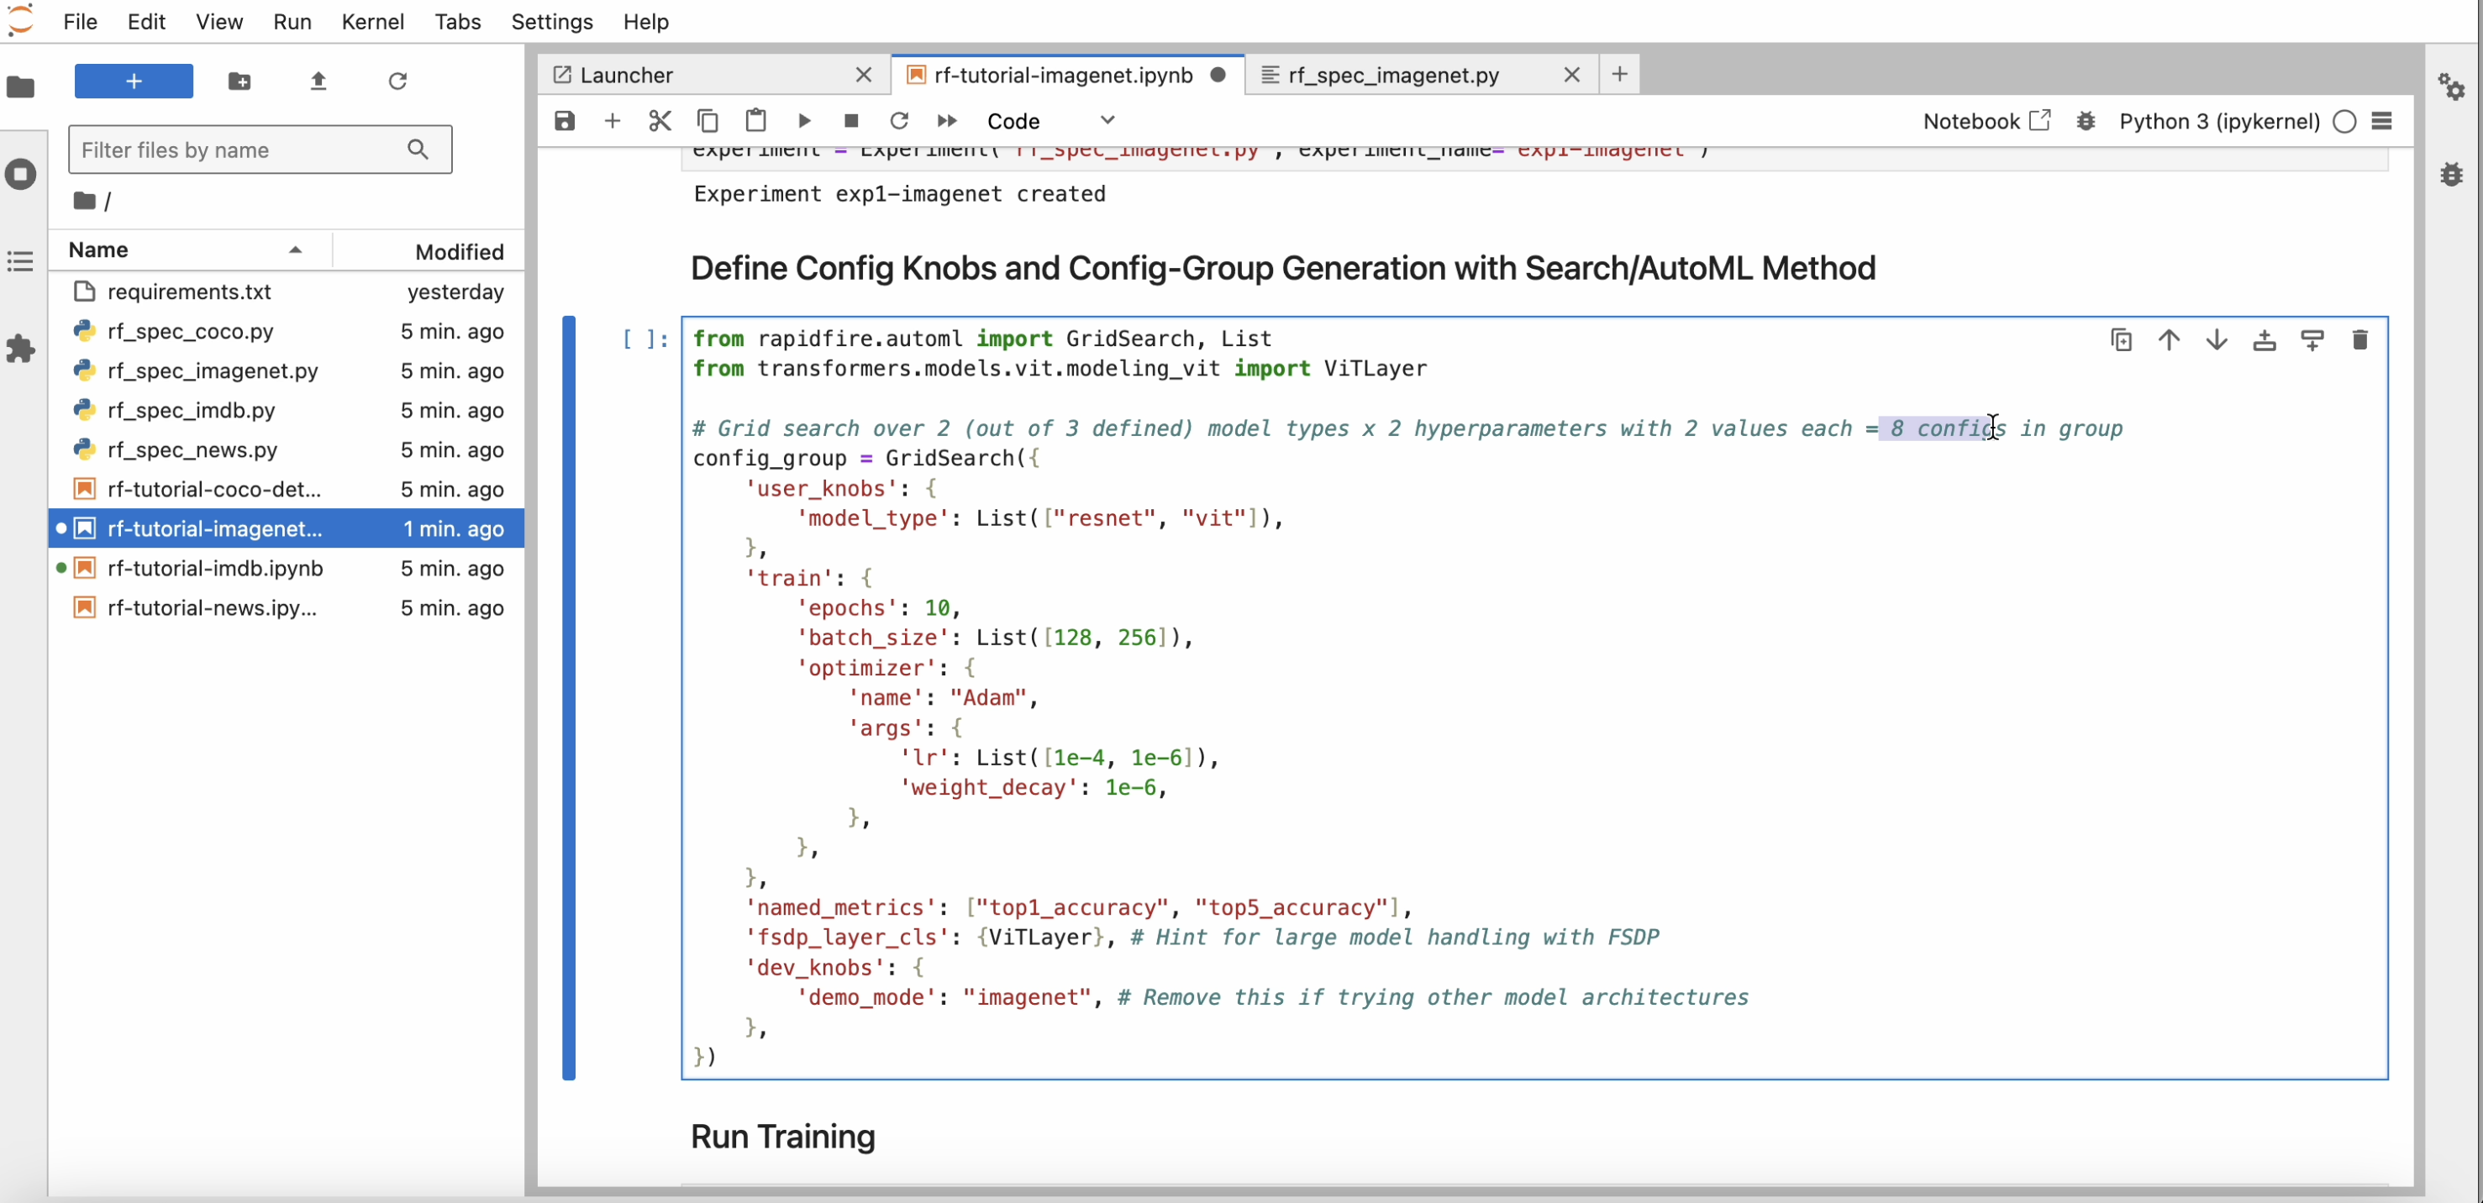This screenshot has width=2483, height=1203.
Task: Duplicate this cell icon
Action: (2122, 339)
